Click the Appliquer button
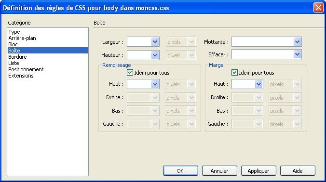The height and width of the screenshot is (182, 326). click(x=258, y=171)
